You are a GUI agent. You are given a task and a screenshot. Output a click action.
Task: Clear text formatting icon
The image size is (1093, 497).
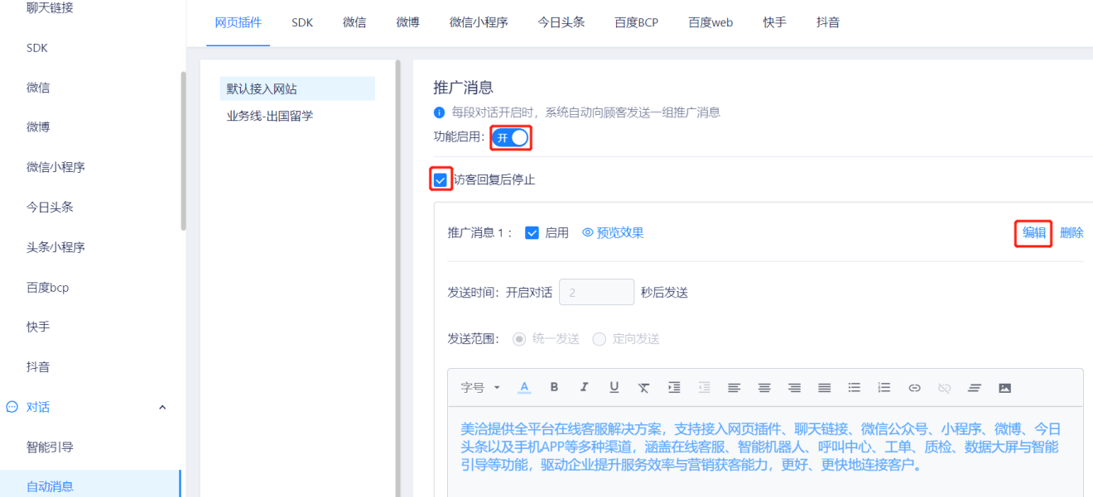pos(643,387)
